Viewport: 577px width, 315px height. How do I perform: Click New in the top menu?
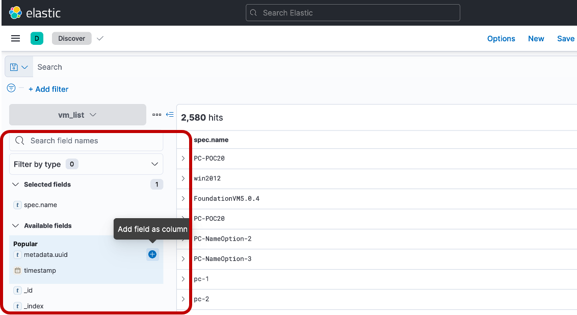tap(536, 39)
